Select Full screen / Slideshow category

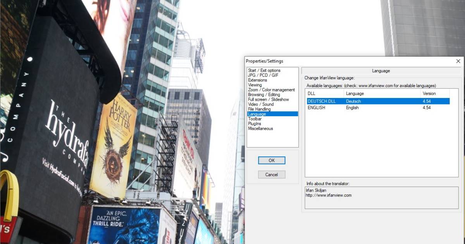coord(269,100)
